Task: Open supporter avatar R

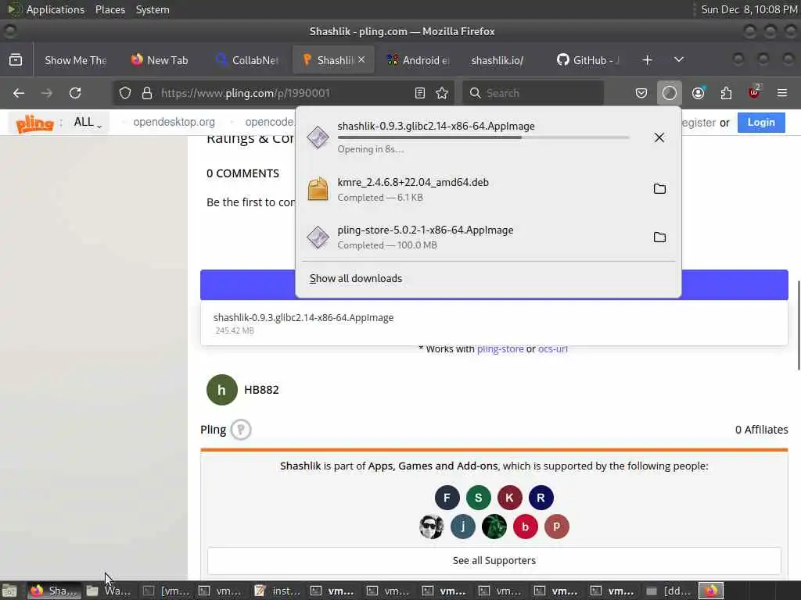Action: pos(541,498)
